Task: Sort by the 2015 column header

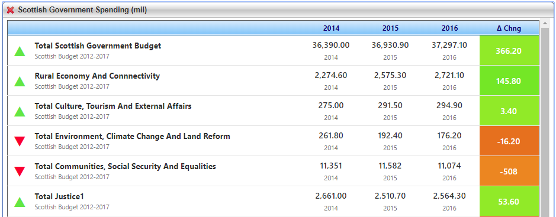Action: (x=390, y=28)
